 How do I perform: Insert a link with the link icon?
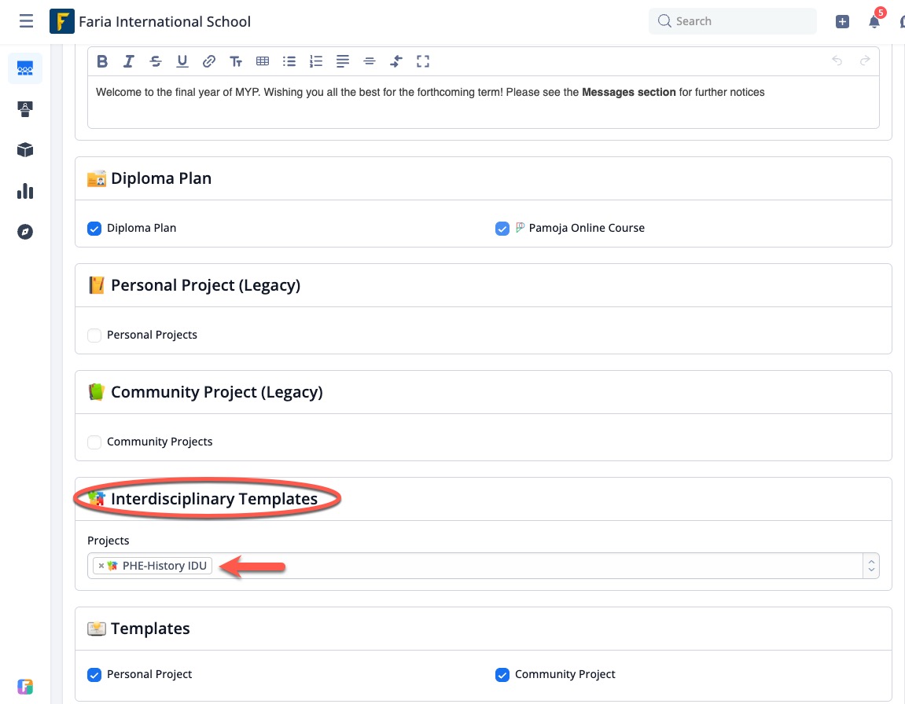[x=209, y=61]
